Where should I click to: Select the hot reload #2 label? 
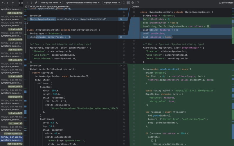[15, 113]
